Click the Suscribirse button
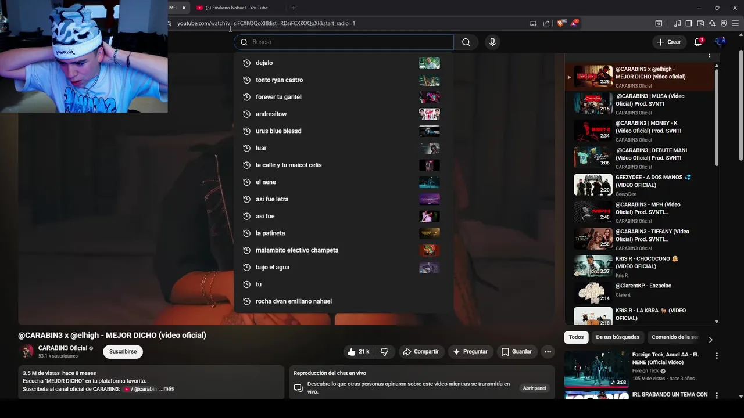 [x=123, y=351]
